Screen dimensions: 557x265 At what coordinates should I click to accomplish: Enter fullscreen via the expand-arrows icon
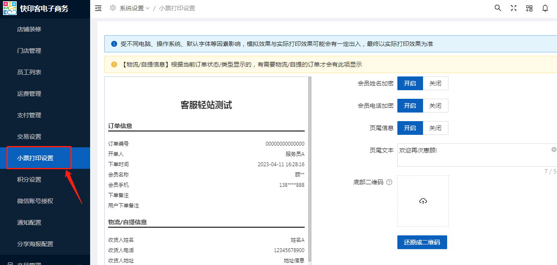point(513,8)
